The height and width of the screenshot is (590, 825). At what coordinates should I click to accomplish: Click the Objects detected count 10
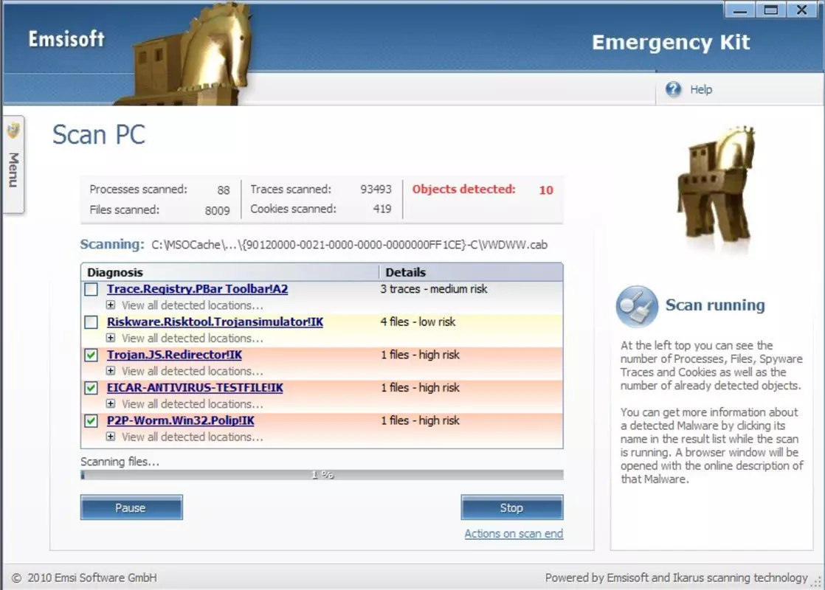pyautogui.click(x=546, y=190)
